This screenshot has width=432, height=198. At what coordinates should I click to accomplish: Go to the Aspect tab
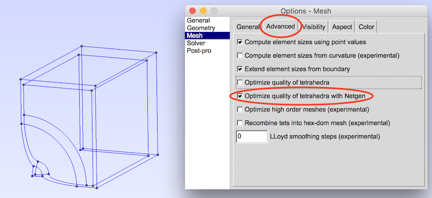pyautogui.click(x=342, y=27)
